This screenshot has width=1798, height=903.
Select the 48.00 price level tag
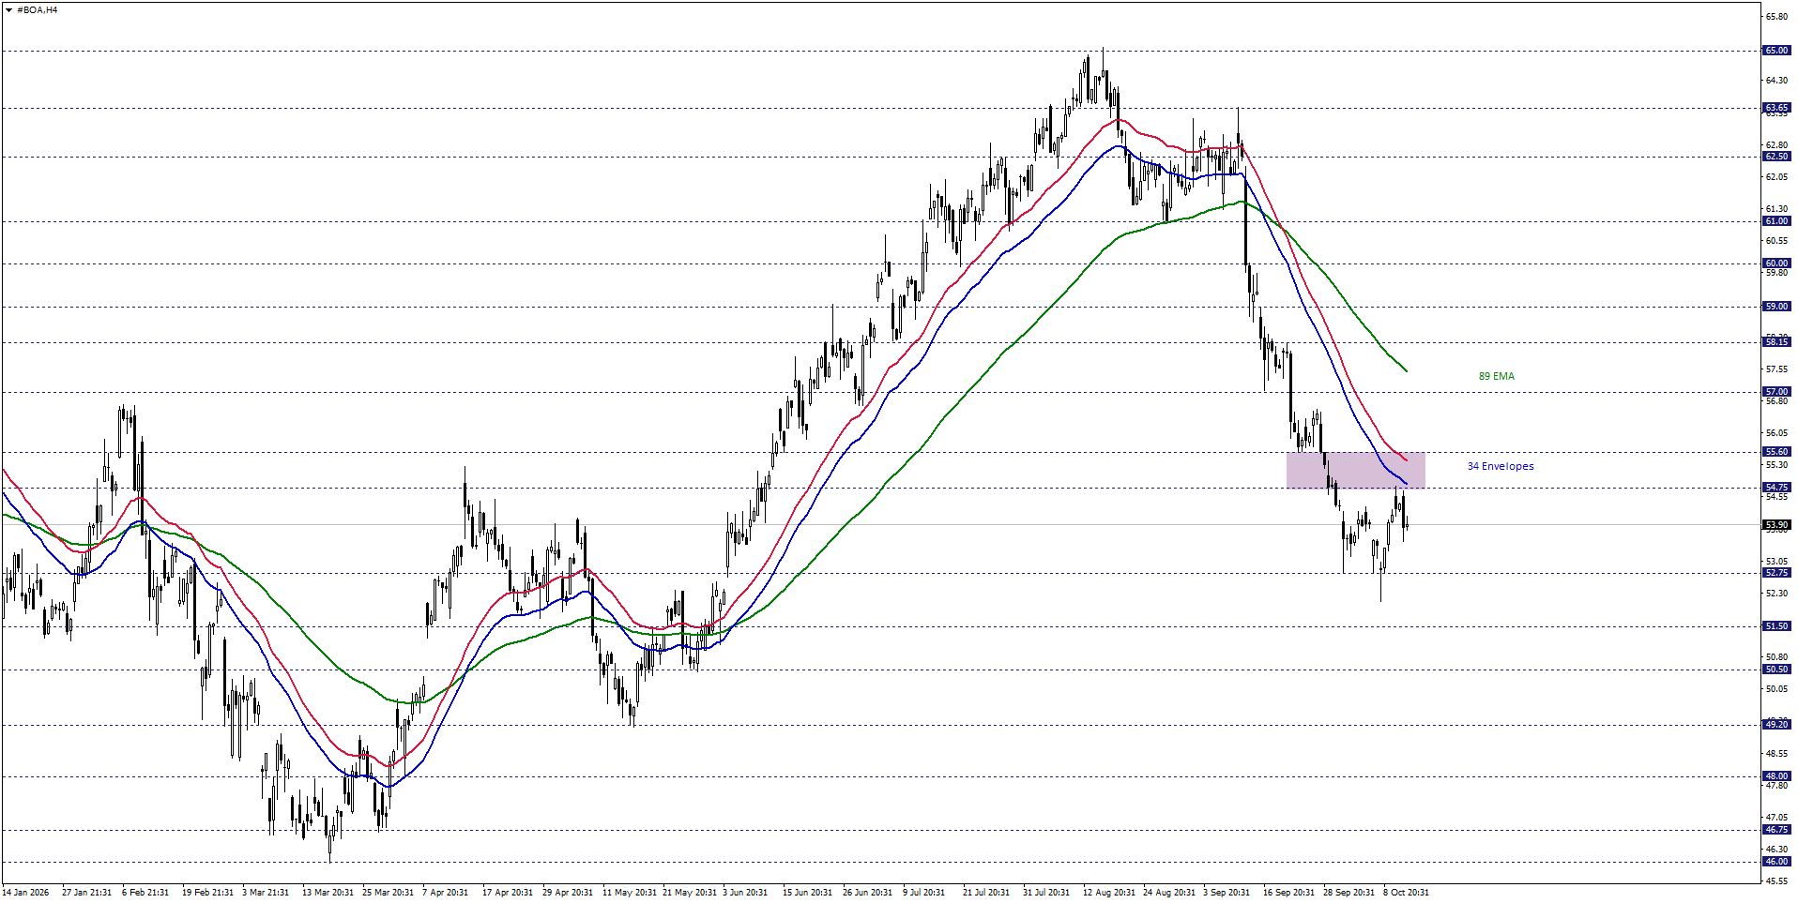(1776, 776)
